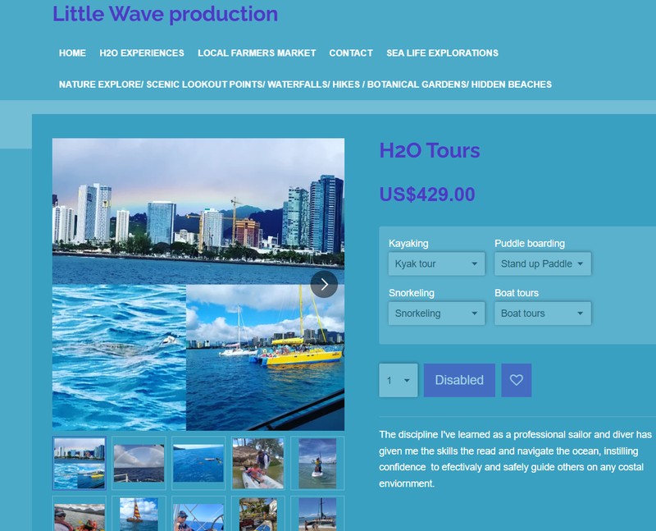Viewport: 656px width, 531px height.
Task: Open the Stand up Paddle dropdown
Action: (x=542, y=263)
